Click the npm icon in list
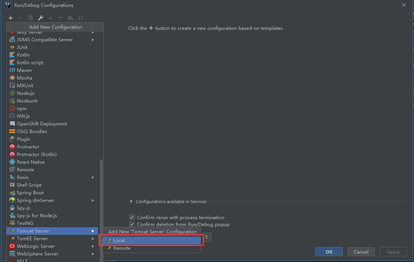The height and width of the screenshot is (262, 414). (12, 109)
